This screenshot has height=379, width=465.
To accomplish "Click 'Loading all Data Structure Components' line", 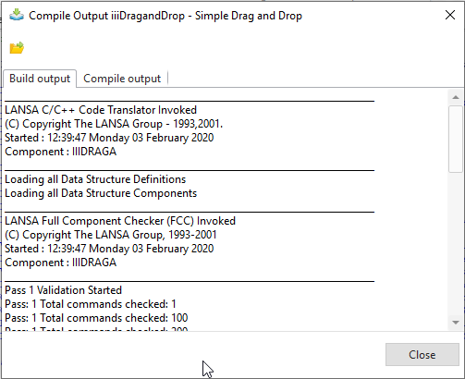I will tap(101, 193).
